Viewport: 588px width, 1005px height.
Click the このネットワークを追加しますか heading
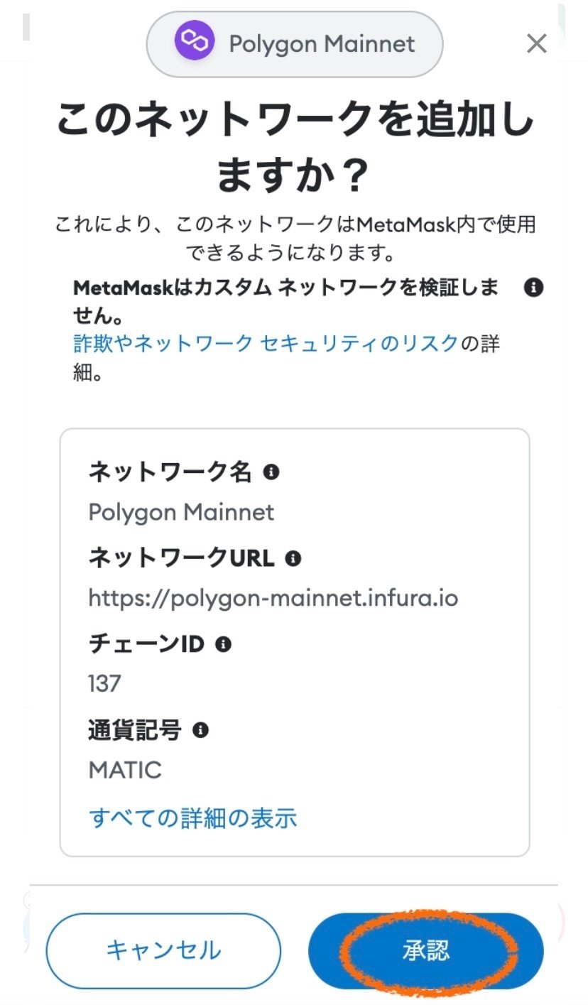click(294, 146)
